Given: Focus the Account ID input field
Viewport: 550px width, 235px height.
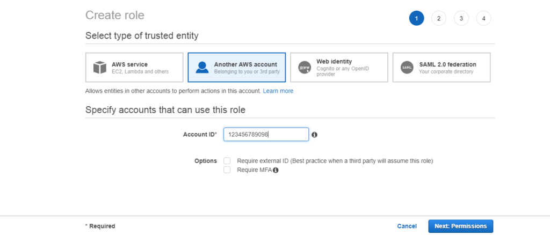Looking at the screenshot, I should click(266, 135).
